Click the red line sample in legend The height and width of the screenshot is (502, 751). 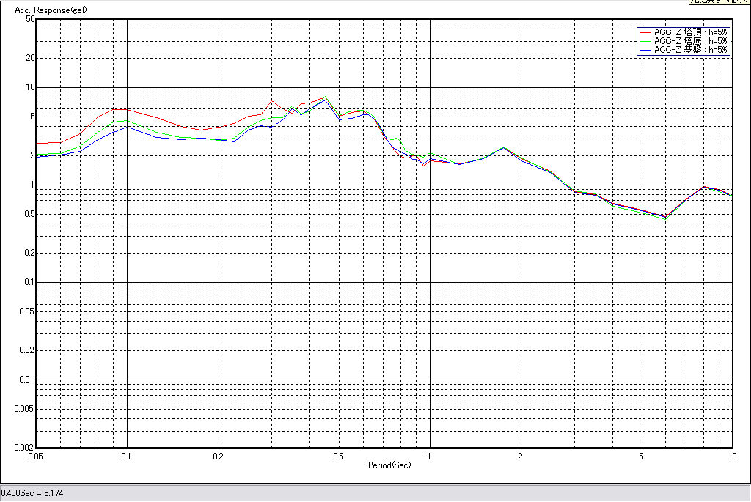[x=645, y=32]
